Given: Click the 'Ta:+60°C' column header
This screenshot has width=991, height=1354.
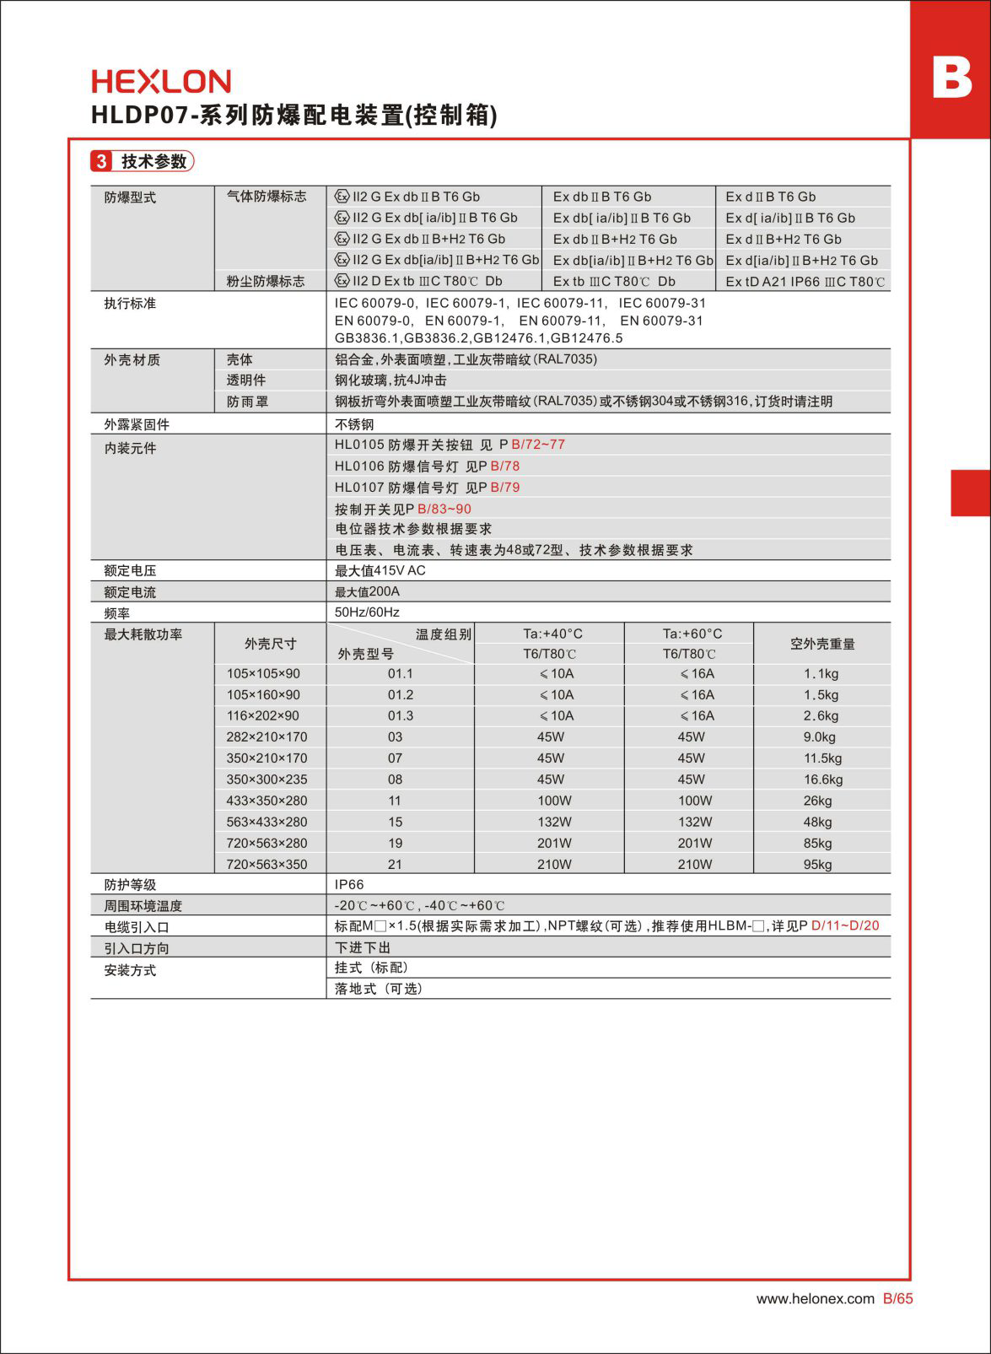Looking at the screenshot, I should pos(692,634).
